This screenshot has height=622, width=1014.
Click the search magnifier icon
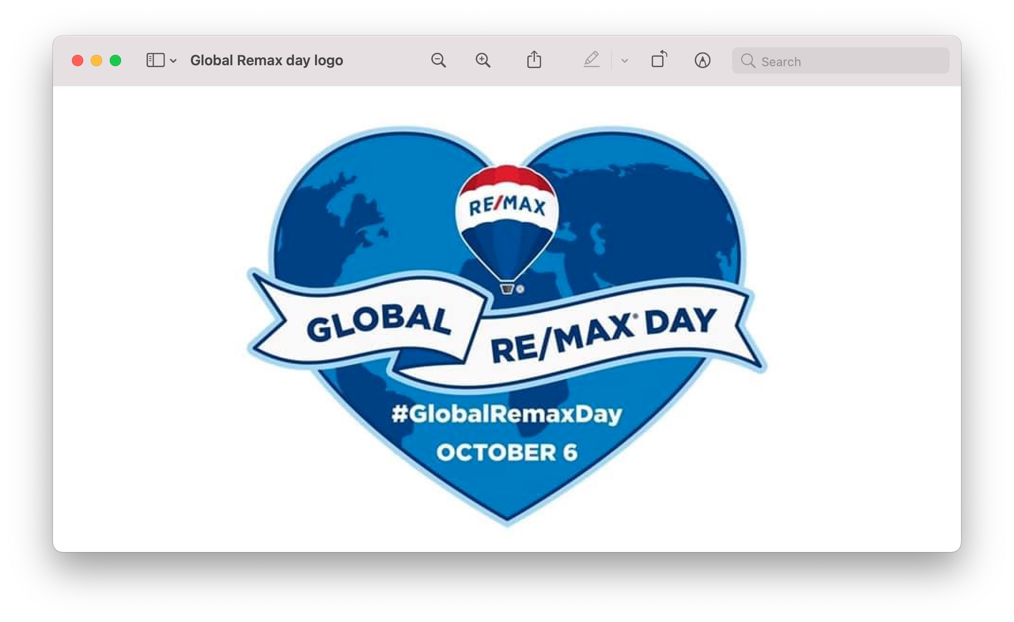(748, 61)
